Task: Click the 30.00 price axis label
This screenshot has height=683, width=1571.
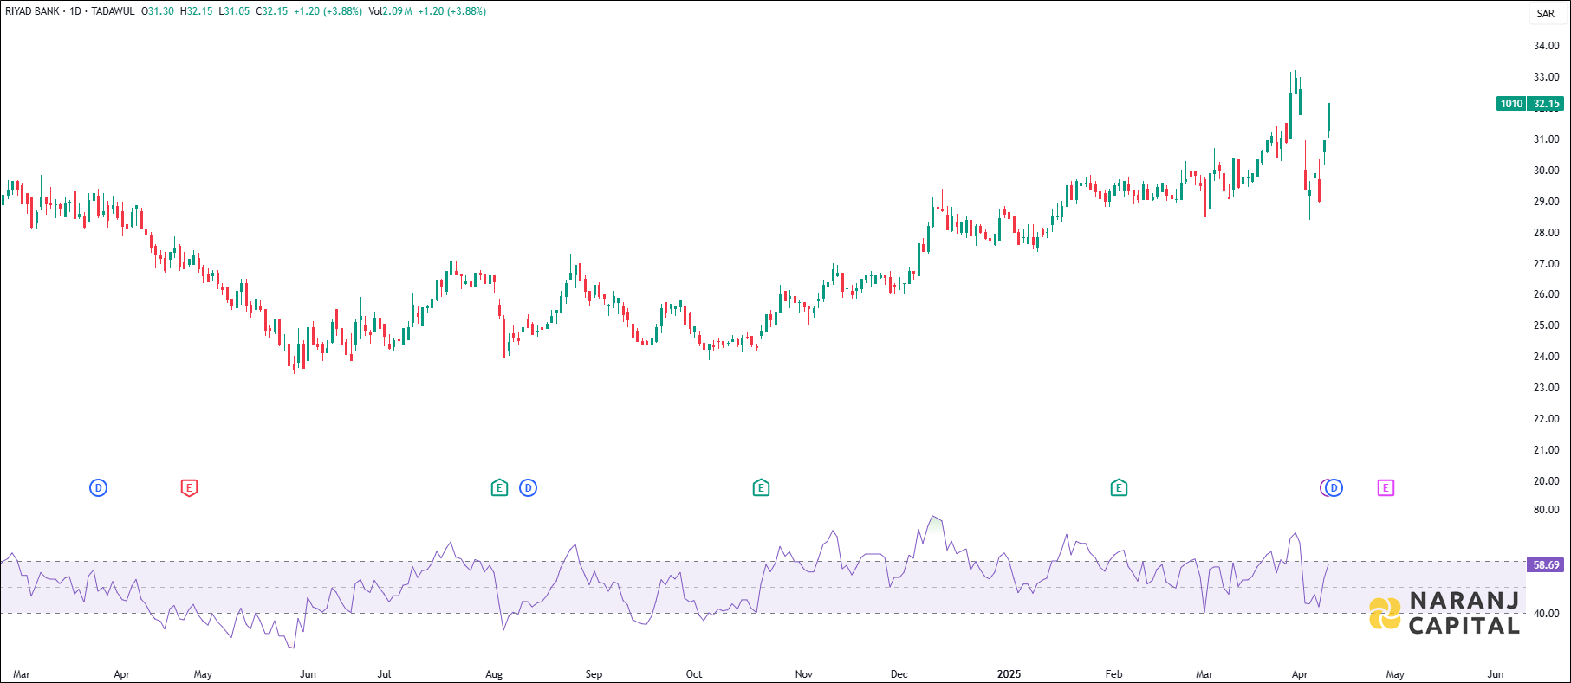Action: pos(1546,171)
